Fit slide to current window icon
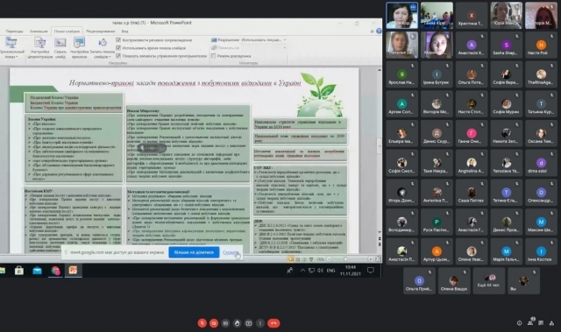 click(378, 258)
